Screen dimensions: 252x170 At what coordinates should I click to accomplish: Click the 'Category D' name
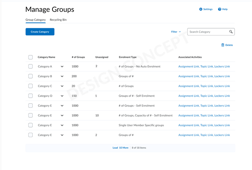coord(45,96)
